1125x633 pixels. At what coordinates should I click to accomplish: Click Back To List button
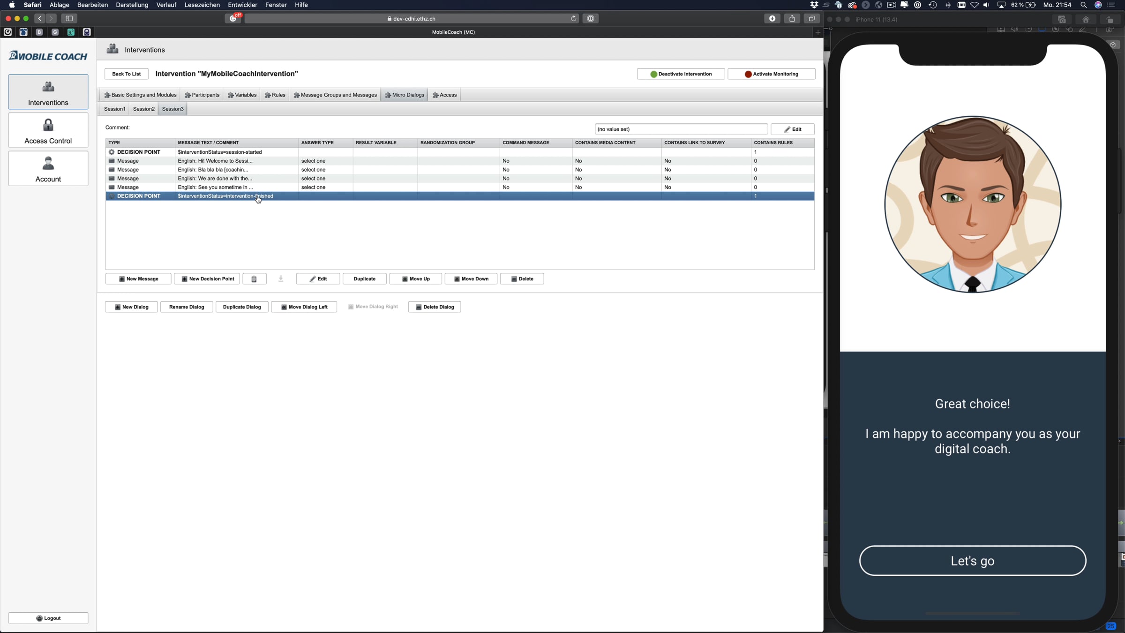126,74
